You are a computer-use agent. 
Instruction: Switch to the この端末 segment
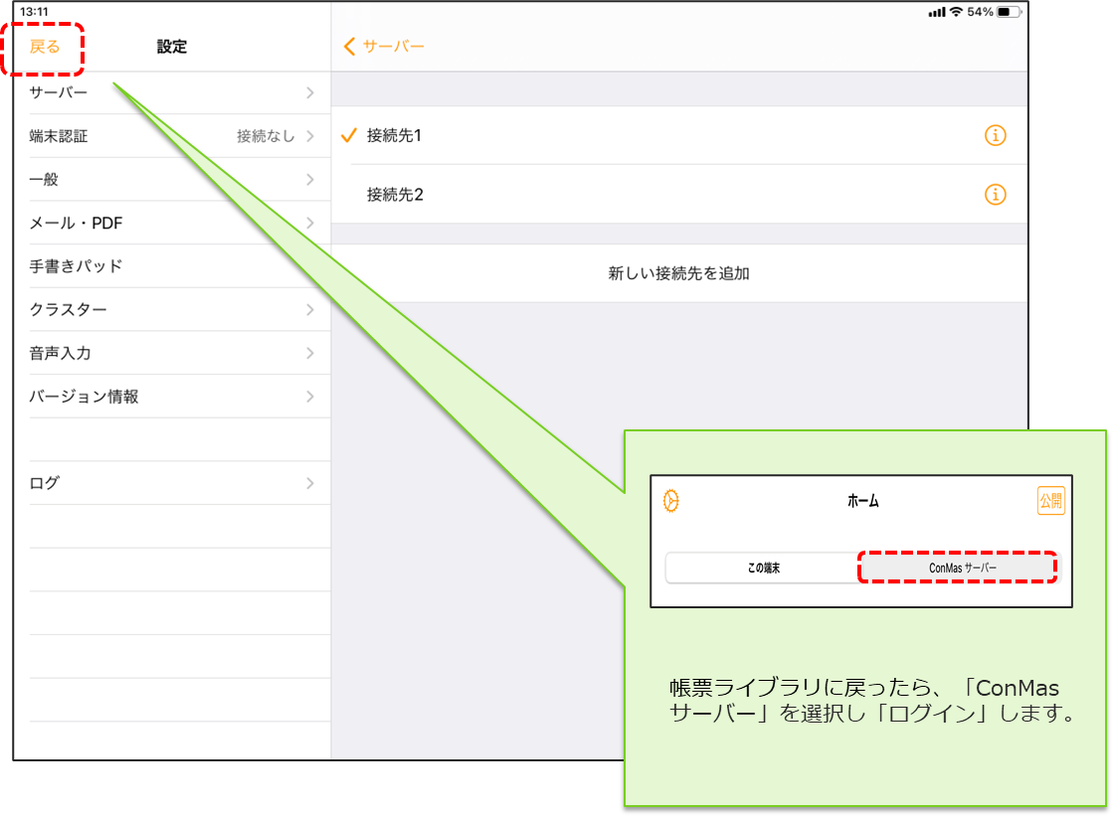point(763,568)
